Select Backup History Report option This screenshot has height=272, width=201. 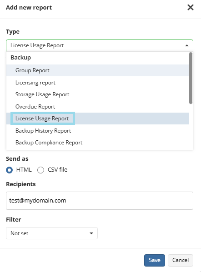[x=97, y=131]
